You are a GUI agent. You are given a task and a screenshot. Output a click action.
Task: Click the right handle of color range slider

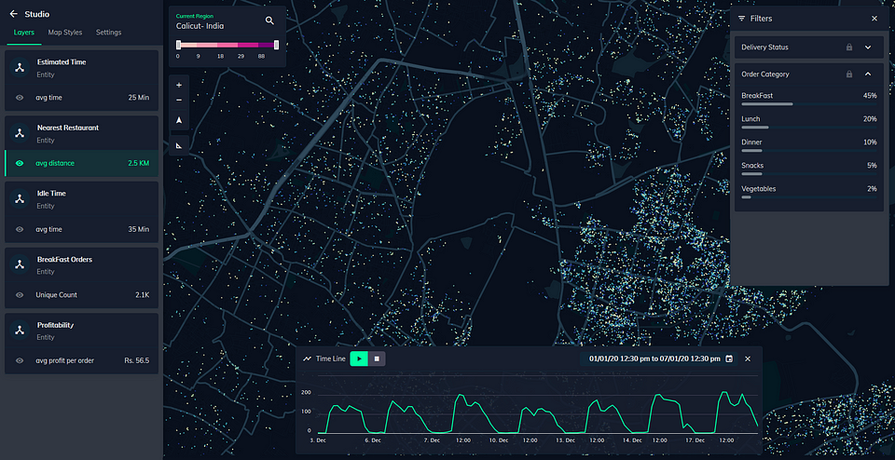tap(276, 45)
